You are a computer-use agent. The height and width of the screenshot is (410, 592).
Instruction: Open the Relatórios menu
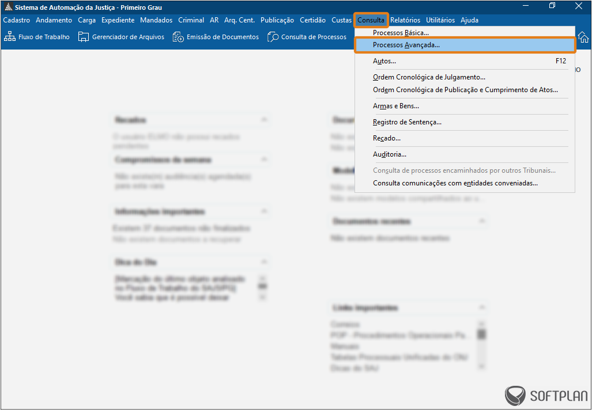click(405, 20)
